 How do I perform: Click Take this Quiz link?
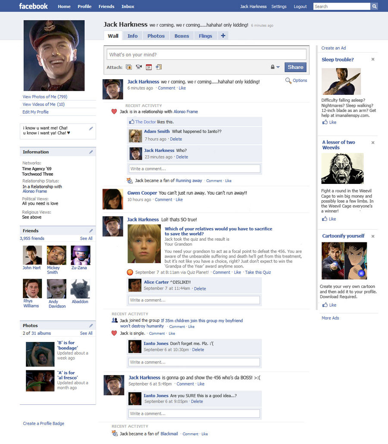[x=258, y=272]
